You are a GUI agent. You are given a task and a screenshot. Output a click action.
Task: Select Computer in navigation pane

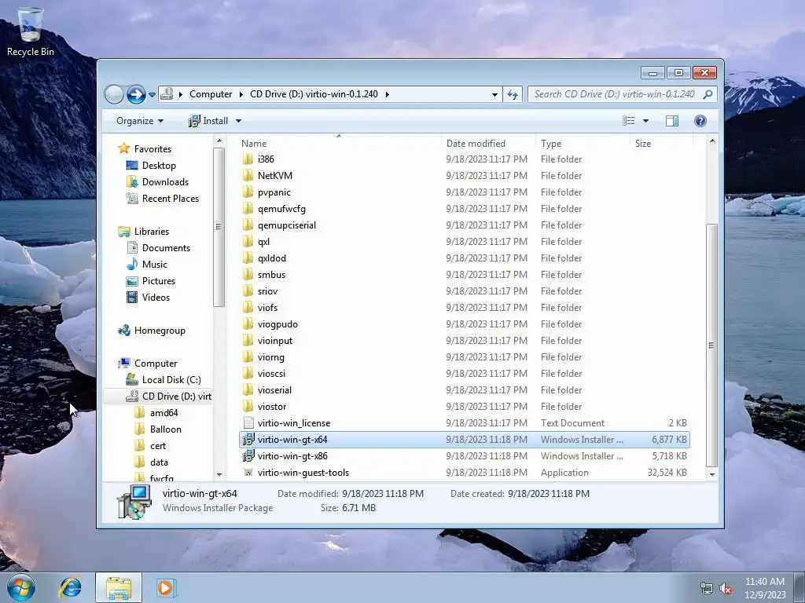pyautogui.click(x=148, y=363)
